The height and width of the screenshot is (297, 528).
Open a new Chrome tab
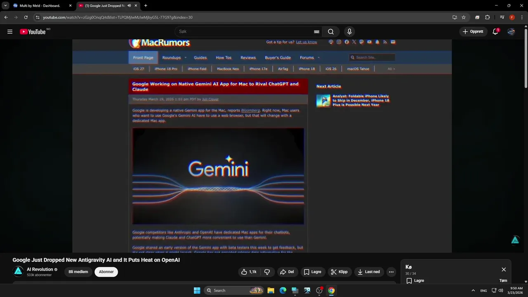pos(146,6)
